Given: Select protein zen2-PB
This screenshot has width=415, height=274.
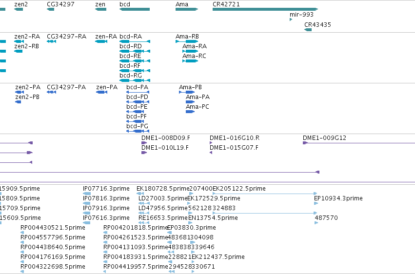Looking at the screenshot, I should (18, 102).
